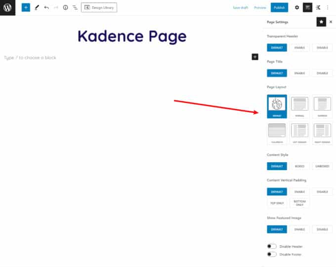Set Page Title to Enable
The height and width of the screenshot is (267, 336).
point(299,73)
